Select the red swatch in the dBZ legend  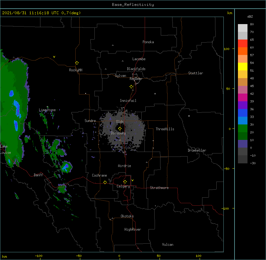pyautogui.click(x=243, y=44)
